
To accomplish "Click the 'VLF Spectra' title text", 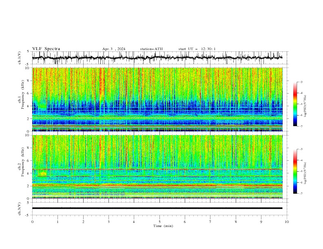I will [x=46, y=49].
